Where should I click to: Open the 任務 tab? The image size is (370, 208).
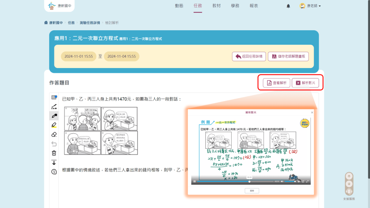[198, 6]
